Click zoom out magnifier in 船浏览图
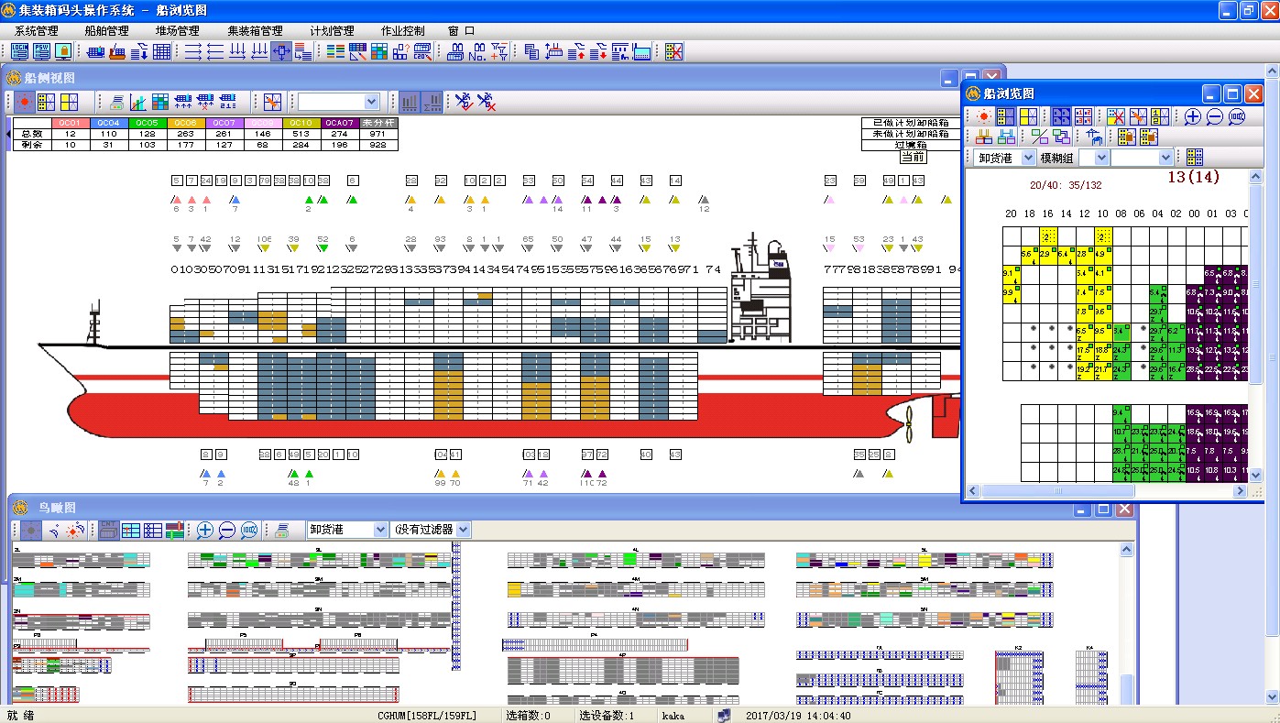The height and width of the screenshot is (723, 1280). 1214,116
